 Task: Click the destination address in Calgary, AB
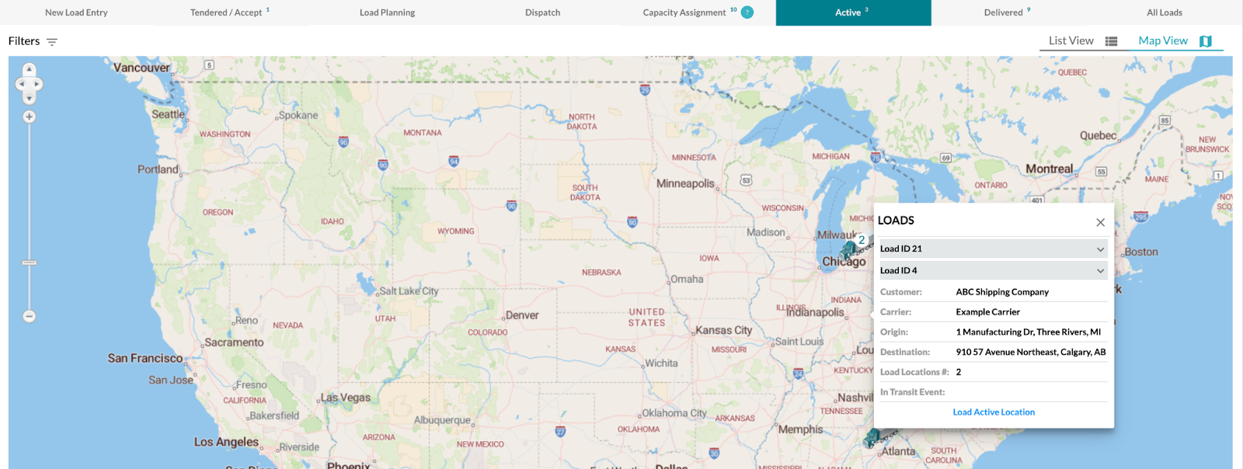pos(1030,353)
